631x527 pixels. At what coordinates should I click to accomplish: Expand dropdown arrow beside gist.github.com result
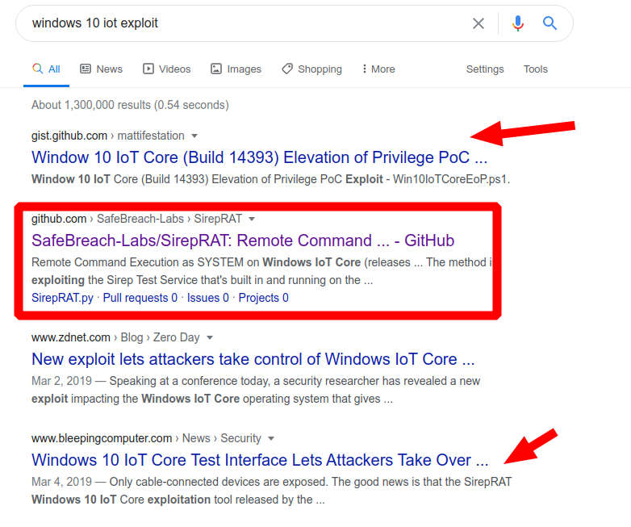[x=194, y=136]
